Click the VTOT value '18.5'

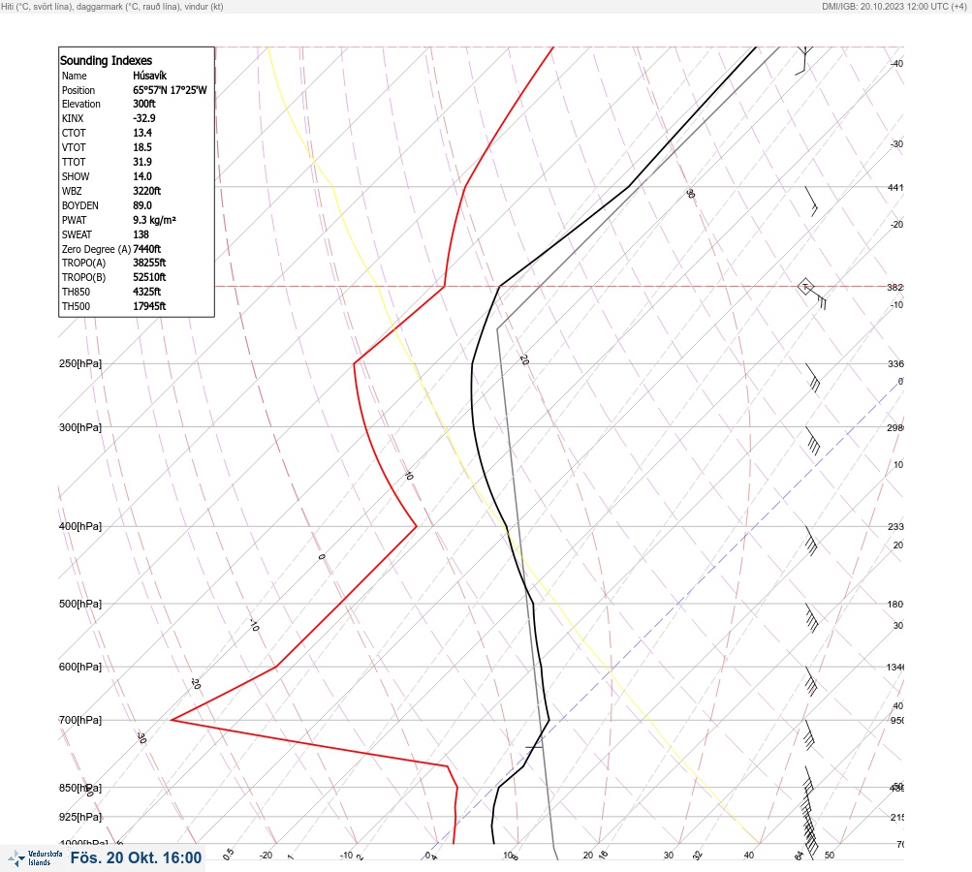pos(142,147)
